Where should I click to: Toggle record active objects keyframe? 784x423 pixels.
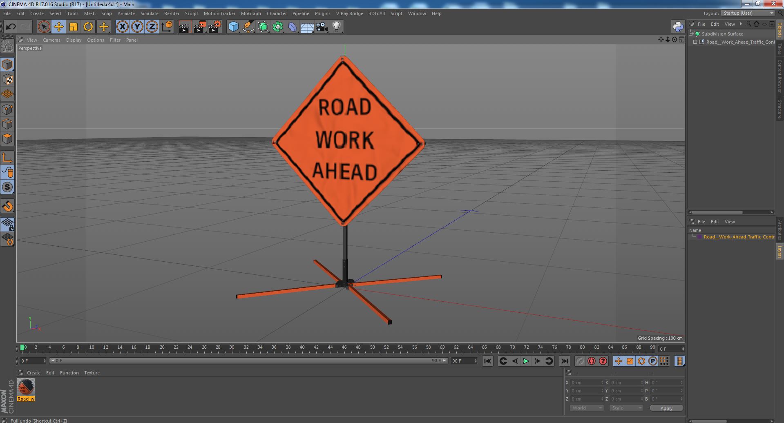580,361
